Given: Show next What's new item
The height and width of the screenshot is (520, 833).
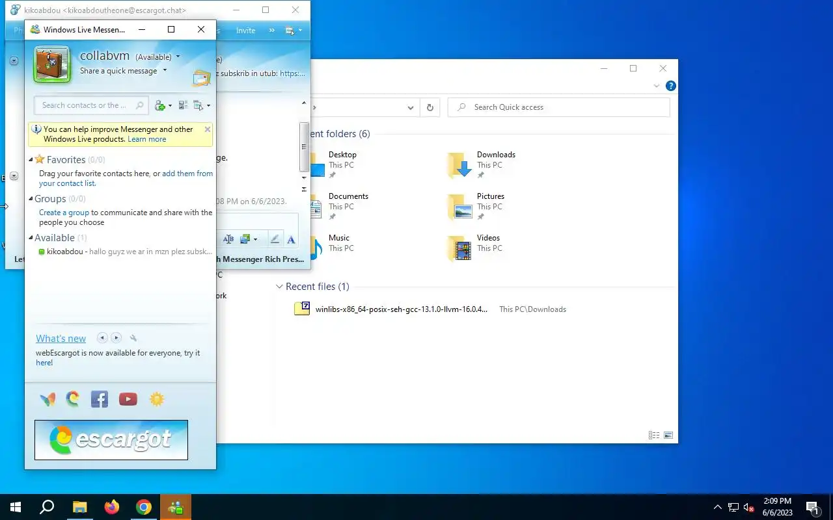Looking at the screenshot, I should [116, 338].
